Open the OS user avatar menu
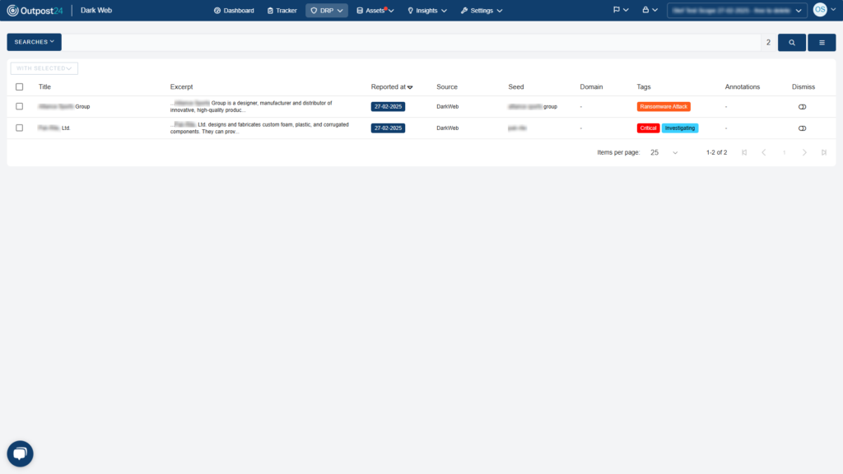The image size is (843, 474). tap(824, 10)
